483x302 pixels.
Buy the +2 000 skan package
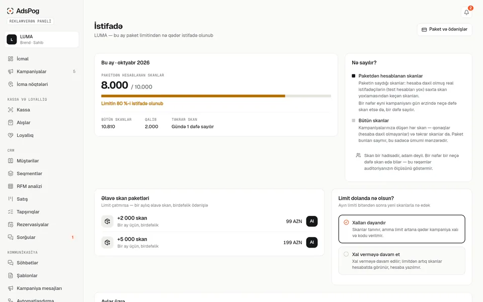pos(312,221)
